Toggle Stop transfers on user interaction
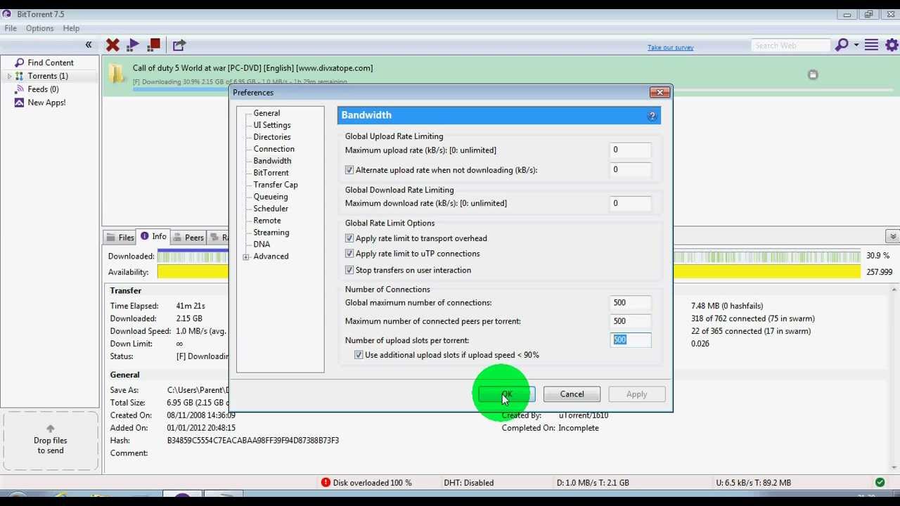900x506 pixels. (349, 270)
